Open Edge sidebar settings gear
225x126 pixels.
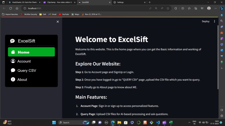coord(222,116)
